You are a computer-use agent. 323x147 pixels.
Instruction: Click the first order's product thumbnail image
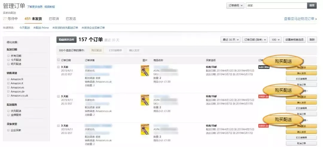click(145, 71)
